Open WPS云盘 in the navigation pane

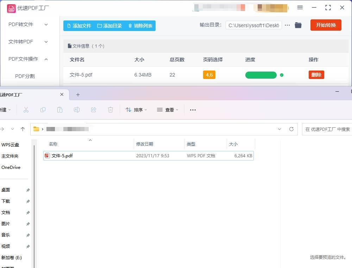coord(10,145)
